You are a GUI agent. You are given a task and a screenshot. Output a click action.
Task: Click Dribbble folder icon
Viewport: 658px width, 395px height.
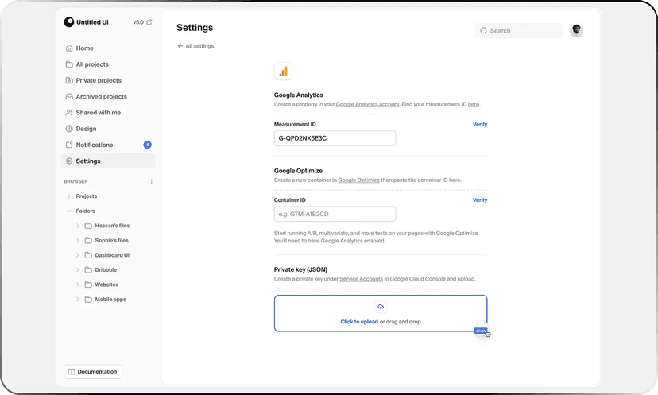pyautogui.click(x=88, y=269)
